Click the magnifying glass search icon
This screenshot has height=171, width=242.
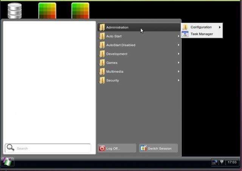click(11, 148)
